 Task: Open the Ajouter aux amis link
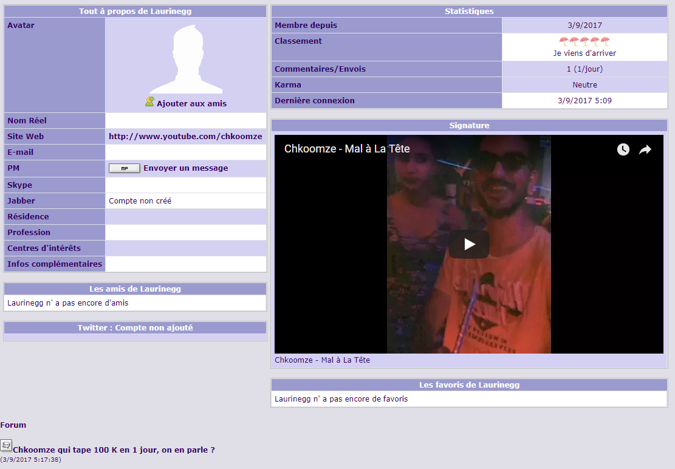click(191, 104)
